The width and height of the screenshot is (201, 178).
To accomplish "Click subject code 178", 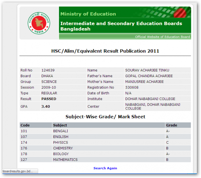I will [24, 154].
